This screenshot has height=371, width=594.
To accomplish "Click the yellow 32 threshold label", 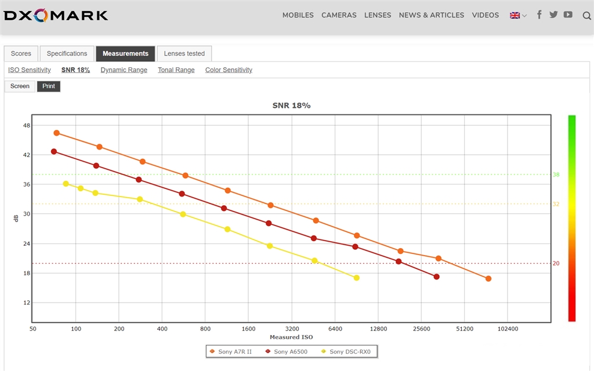I will (556, 204).
